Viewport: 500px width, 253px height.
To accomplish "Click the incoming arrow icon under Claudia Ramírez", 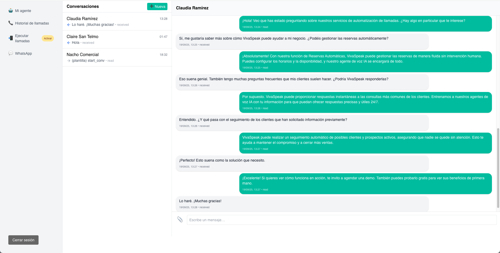I will (69, 25).
